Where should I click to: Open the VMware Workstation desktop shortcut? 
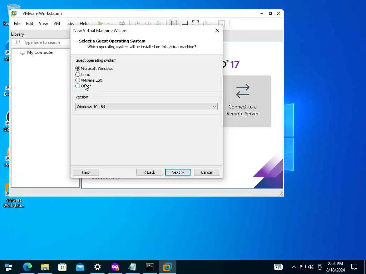click(14, 196)
